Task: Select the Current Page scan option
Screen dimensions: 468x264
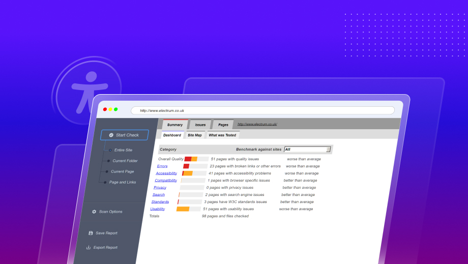Action: coord(123,171)
